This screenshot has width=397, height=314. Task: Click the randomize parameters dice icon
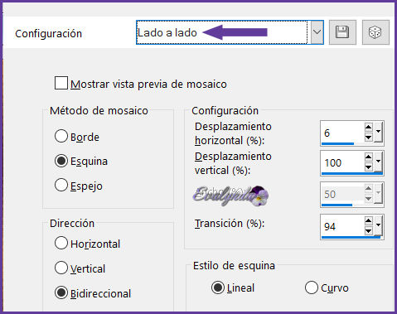(x=375, y=32)
